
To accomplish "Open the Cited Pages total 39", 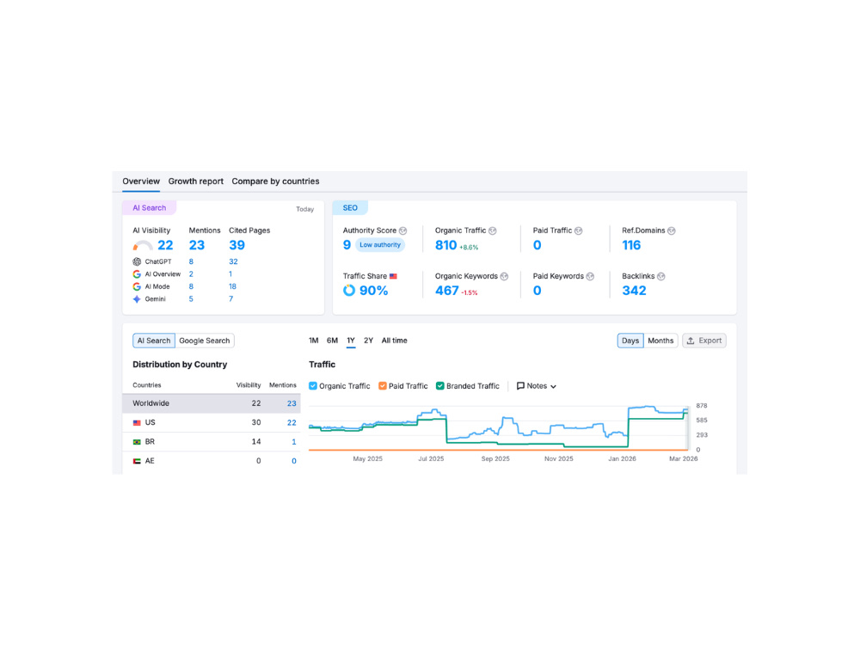I will [237, 245].
